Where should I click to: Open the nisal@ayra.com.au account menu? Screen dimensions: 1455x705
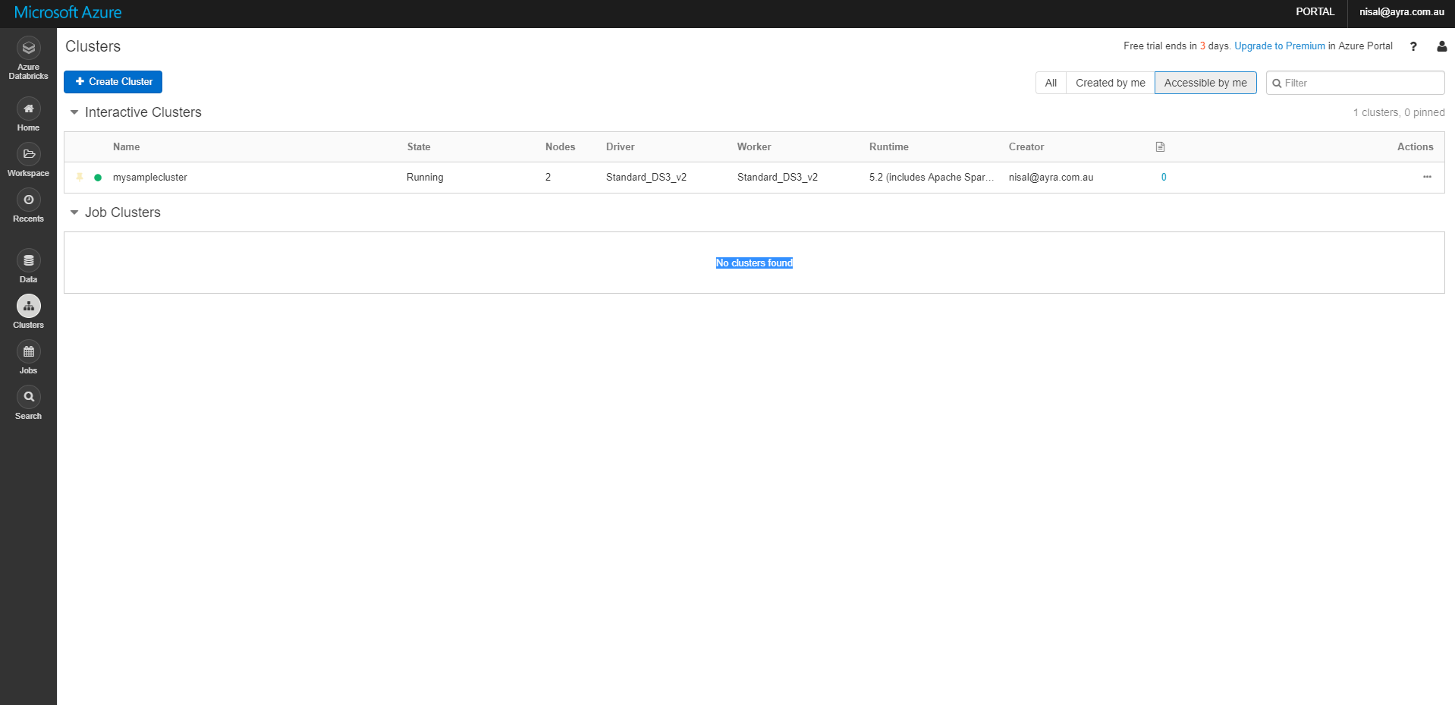tap(1402, 12)
